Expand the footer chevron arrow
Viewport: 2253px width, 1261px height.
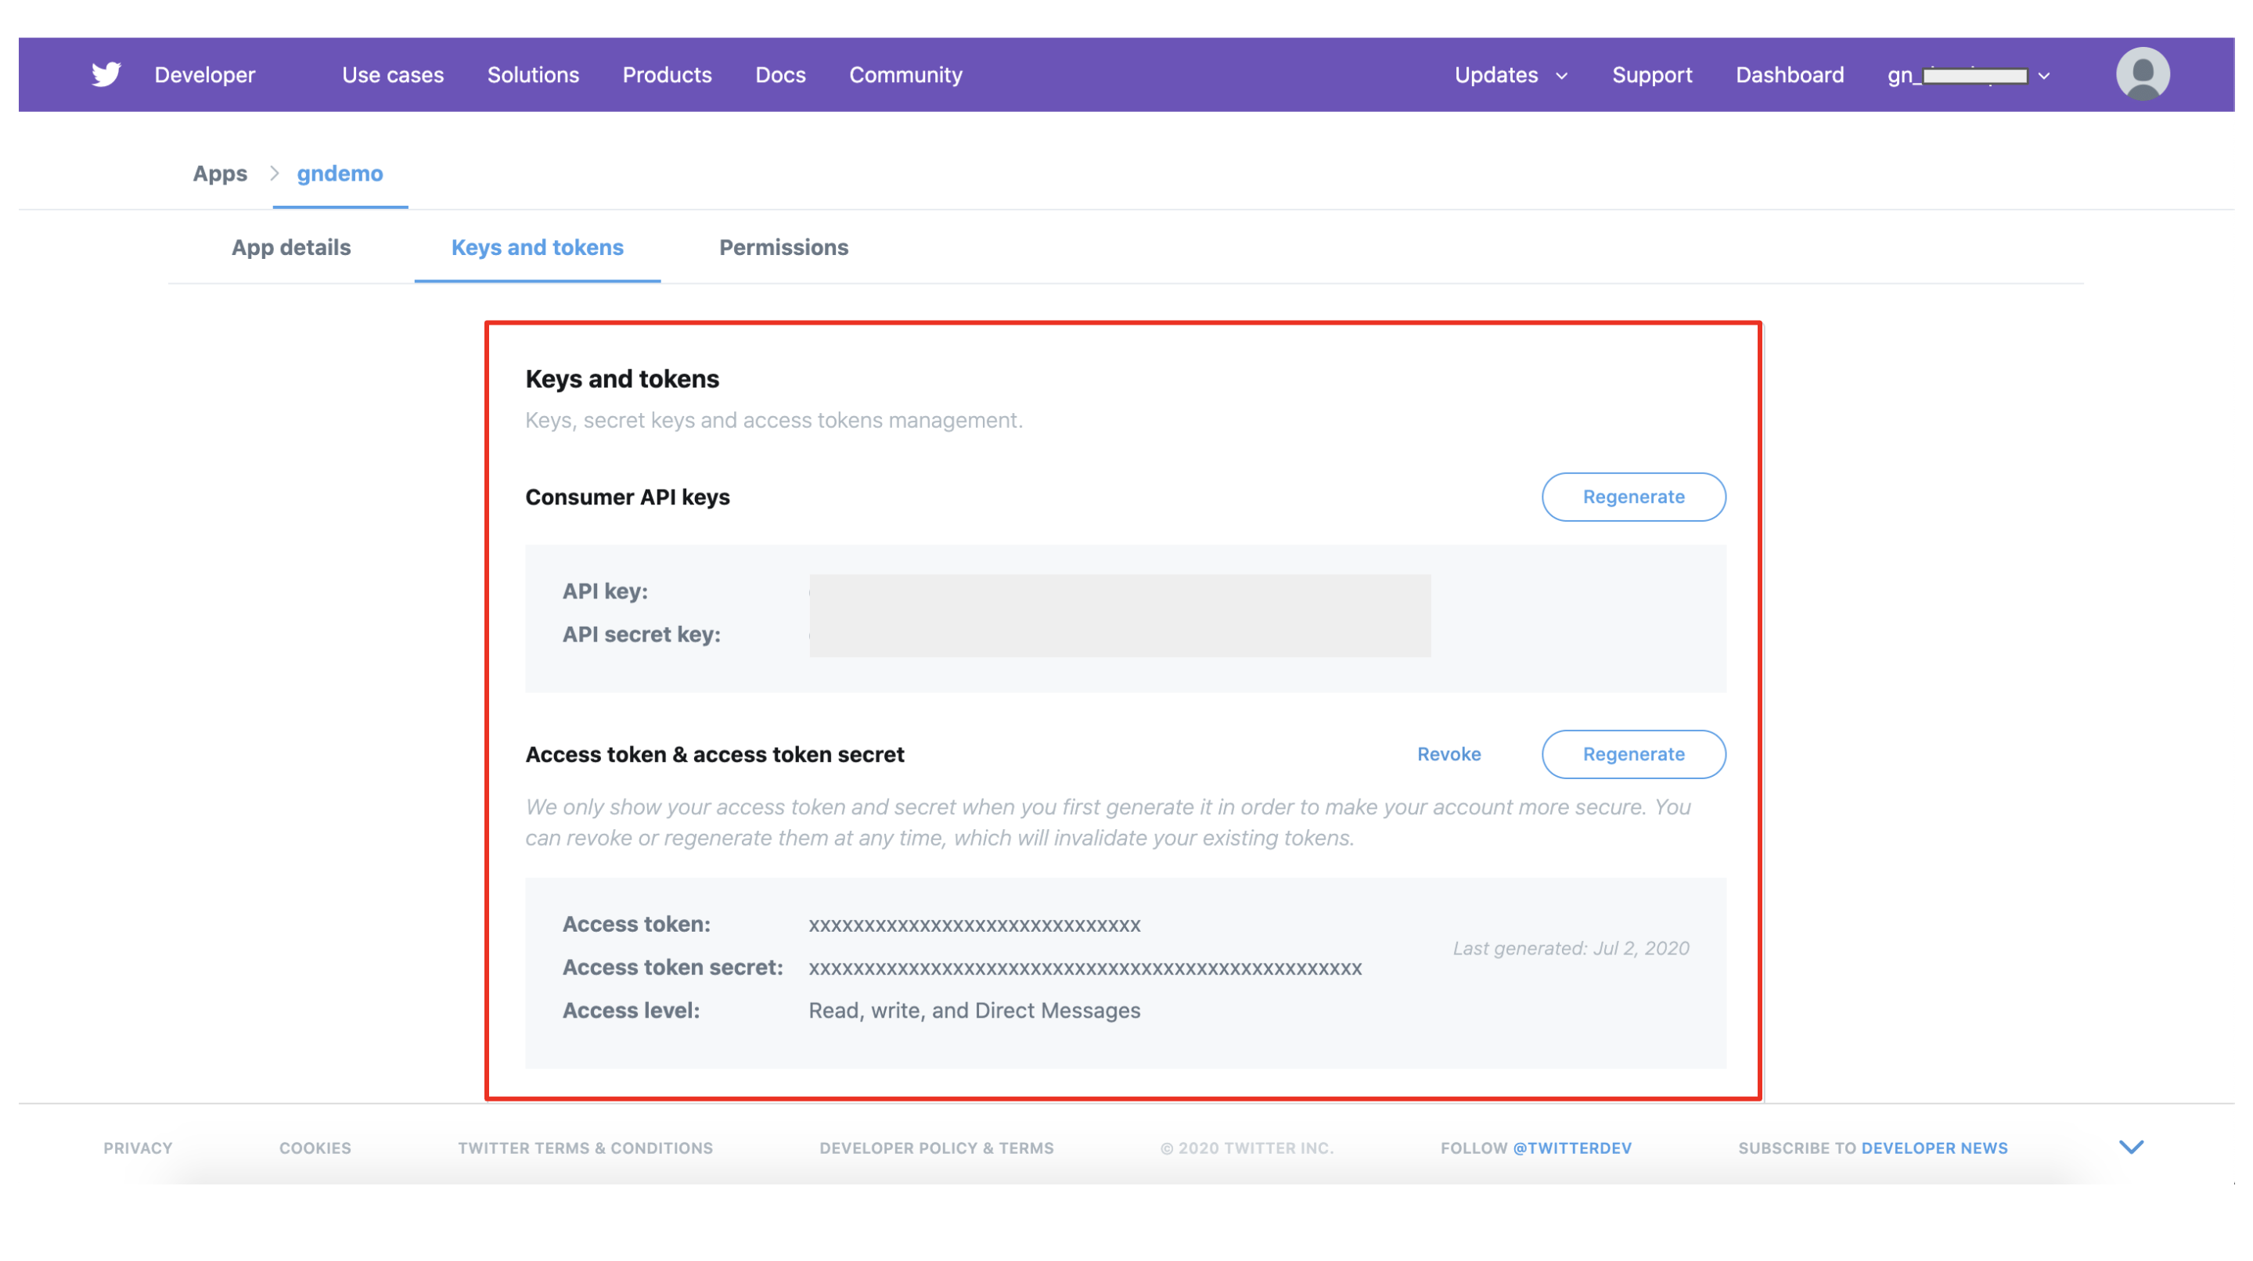(2131, 1148)
